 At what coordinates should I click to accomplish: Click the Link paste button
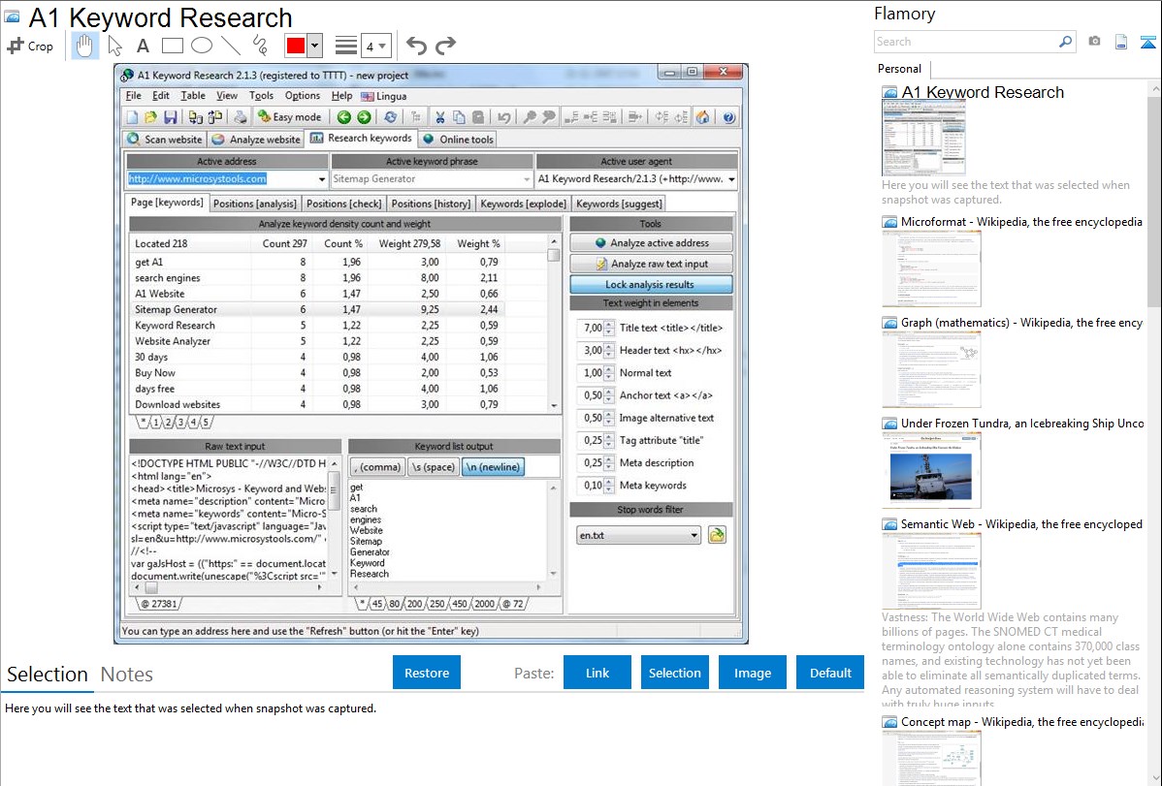(x=597, y=673)
